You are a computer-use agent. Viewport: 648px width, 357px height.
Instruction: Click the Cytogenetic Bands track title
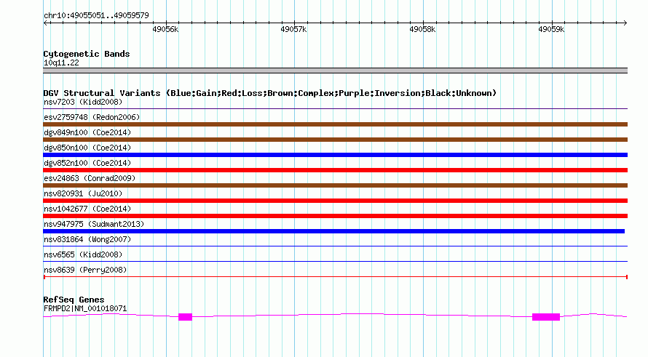pyautogui.click(x=87, y=54)
